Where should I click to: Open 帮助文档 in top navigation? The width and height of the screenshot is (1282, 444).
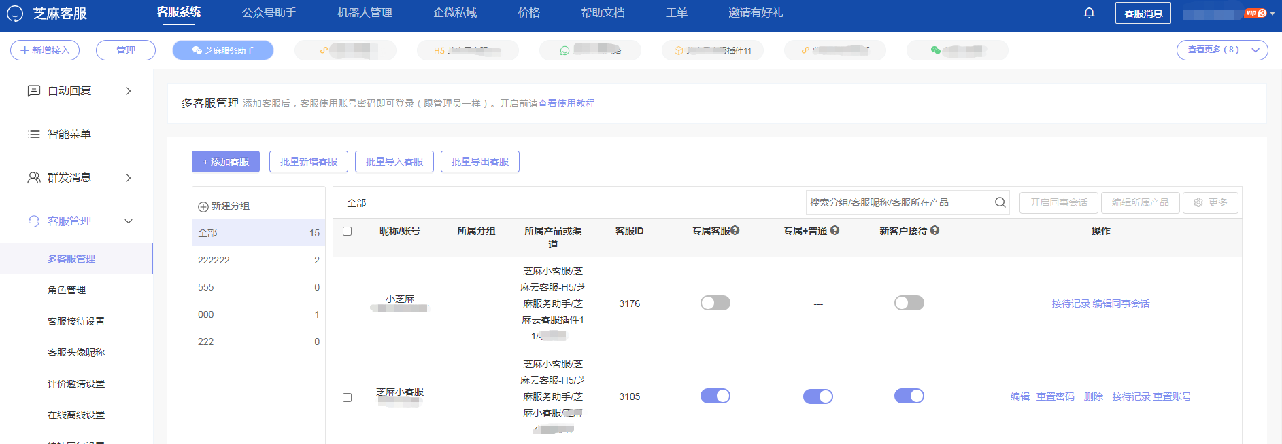pyautogui.click(x=603, y=13)
